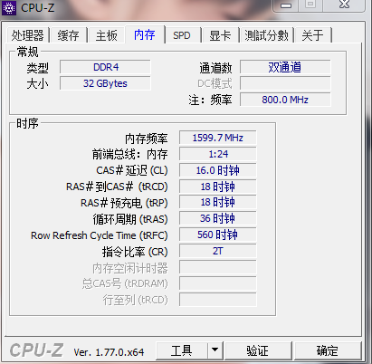Open the 显卡 tab
This screenshot has height=364, width=372.
[x=220, y=35]
